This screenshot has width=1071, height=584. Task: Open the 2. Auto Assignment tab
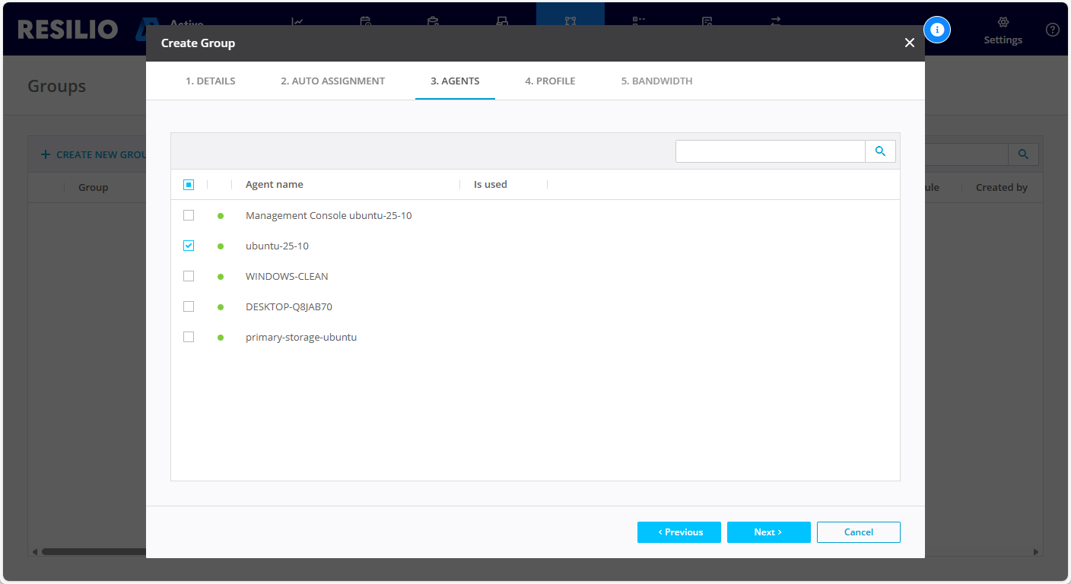click(x=332, y=81)
